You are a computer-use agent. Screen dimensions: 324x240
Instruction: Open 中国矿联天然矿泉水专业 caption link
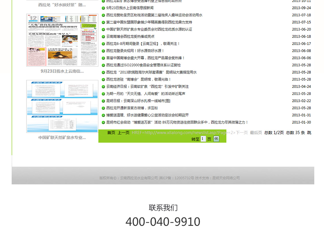tap(62, 137)
